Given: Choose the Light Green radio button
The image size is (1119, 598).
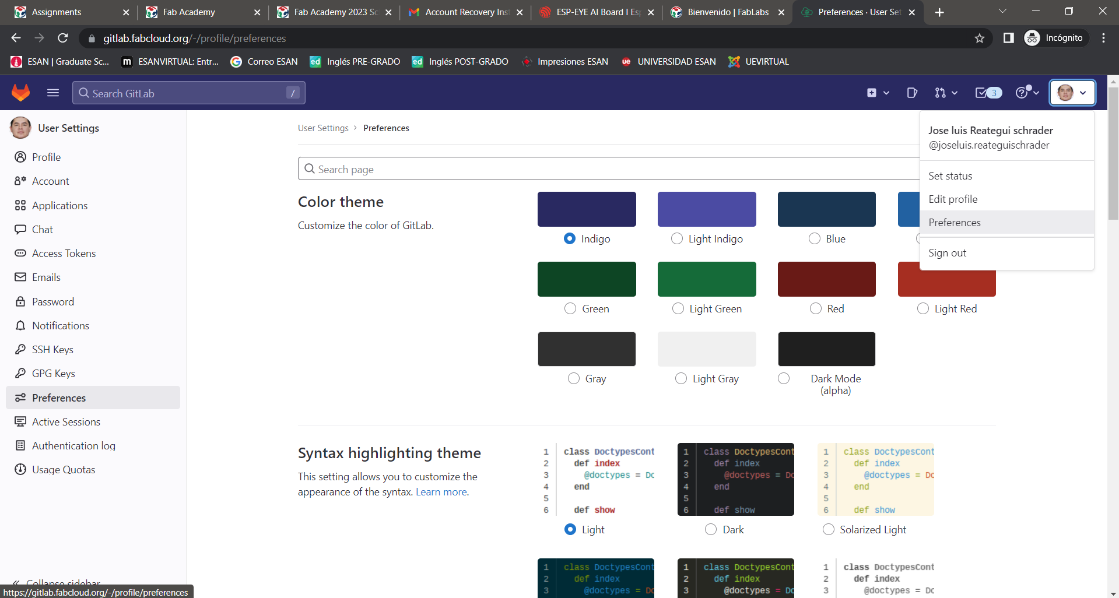Looking at the screenshot, I should (x=678, y=308).
